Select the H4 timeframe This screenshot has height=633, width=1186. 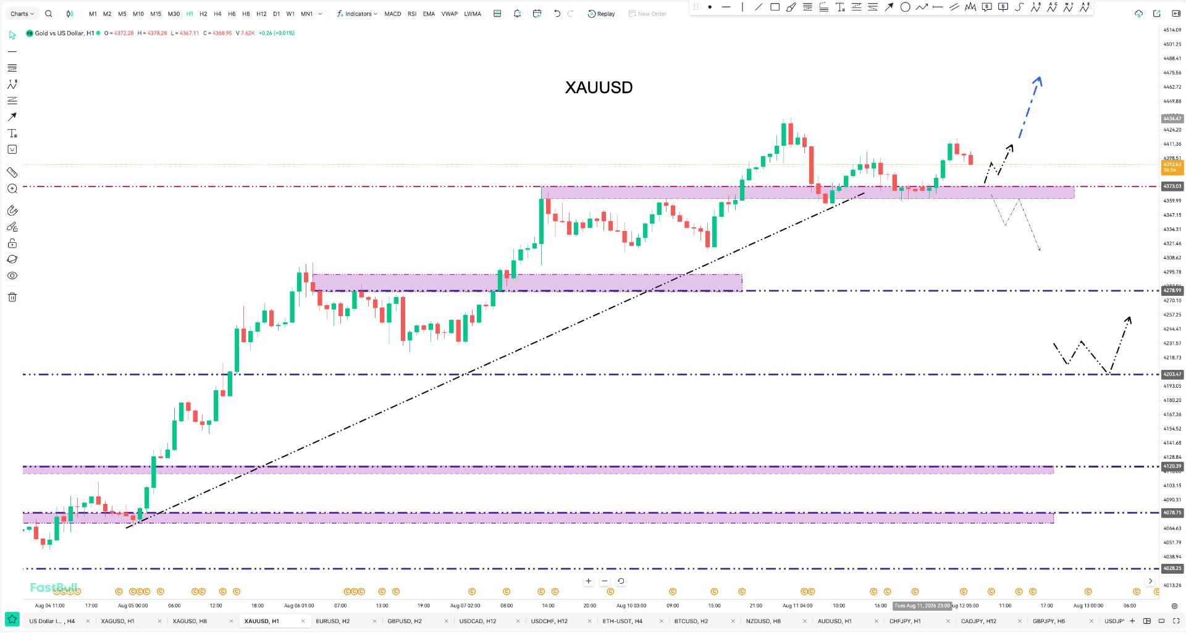click(217, 14)
